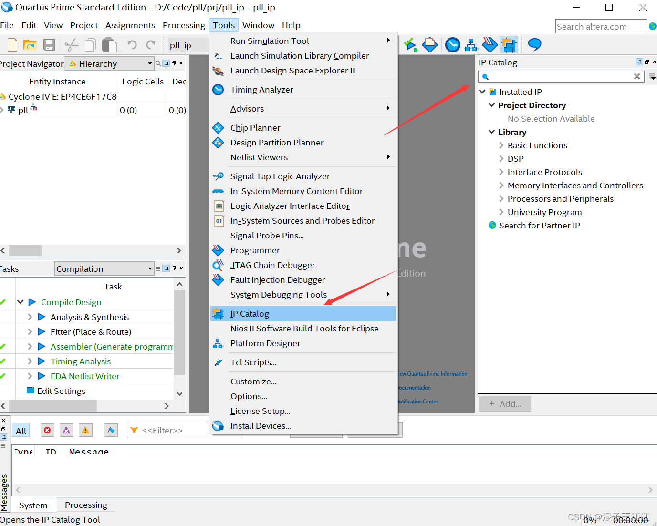This screenshot has height=526, width=657.
Task: Open Tcl Scripts... menu entry
Action: click(303, 362)
